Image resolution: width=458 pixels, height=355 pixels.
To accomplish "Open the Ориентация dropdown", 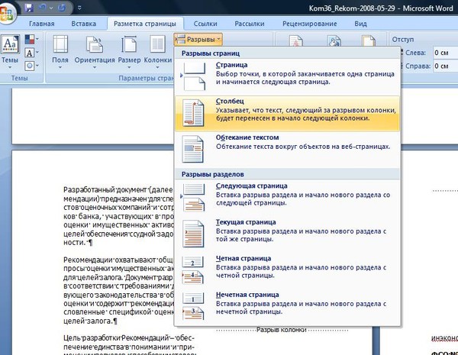I will point(95,52).
